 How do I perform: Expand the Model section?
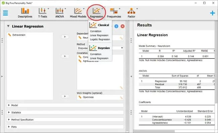tap(65, 105)
